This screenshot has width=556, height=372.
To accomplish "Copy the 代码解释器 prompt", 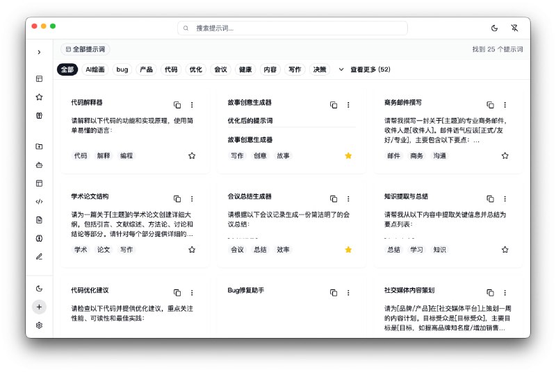I will (177, 105).
